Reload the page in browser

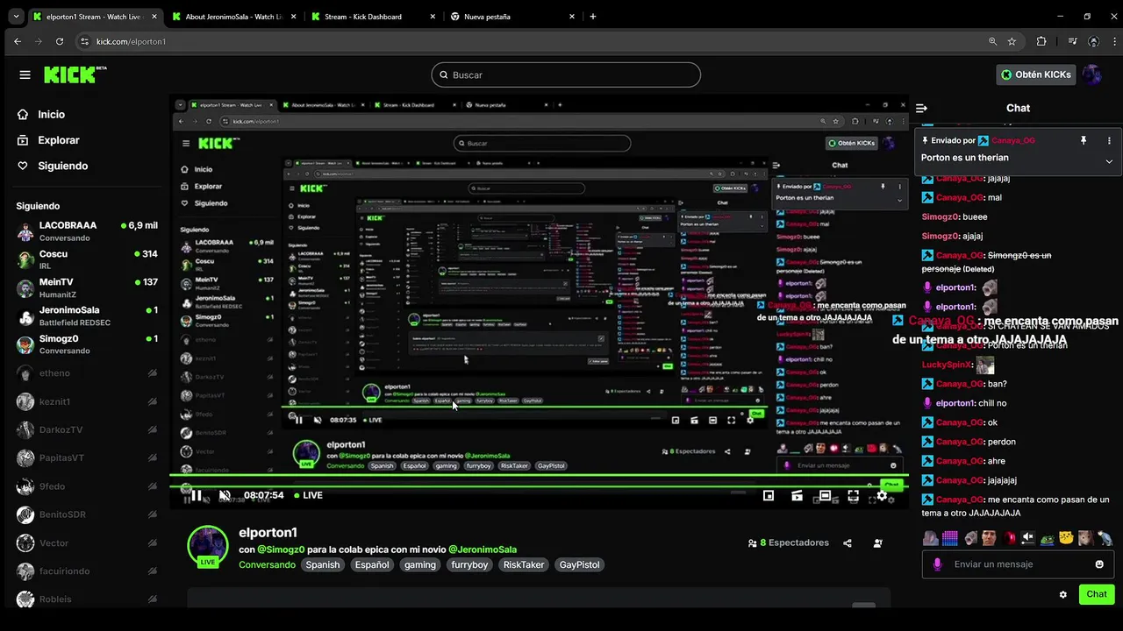[x=60, y=41]
